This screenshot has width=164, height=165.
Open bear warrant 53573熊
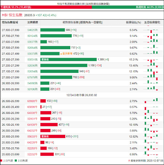coord(33,54)
